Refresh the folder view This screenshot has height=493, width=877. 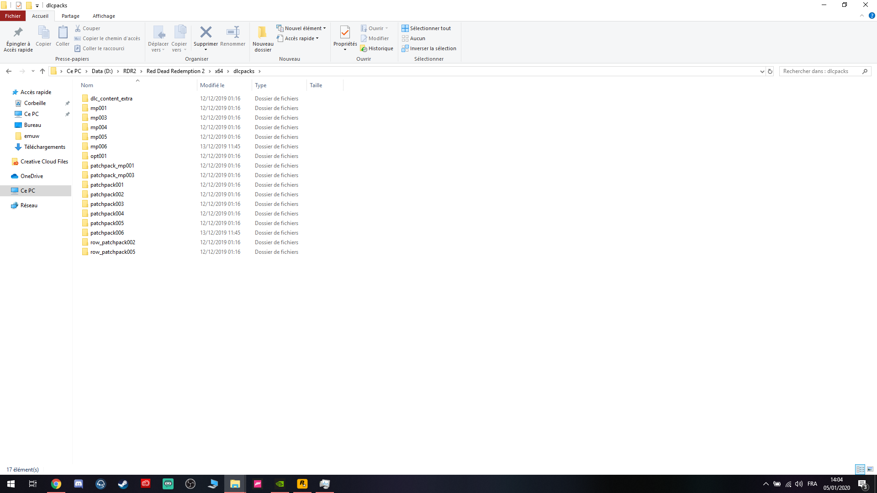770,71
